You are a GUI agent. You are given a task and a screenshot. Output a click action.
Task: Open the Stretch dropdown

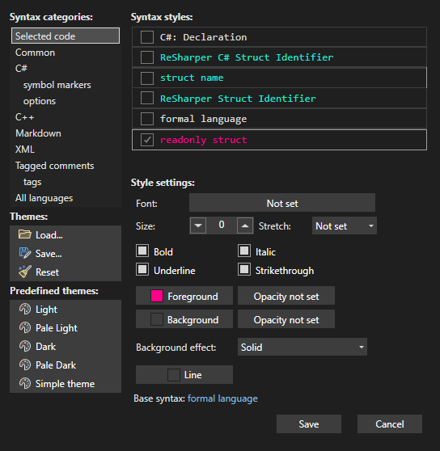(x=345, y=225)
